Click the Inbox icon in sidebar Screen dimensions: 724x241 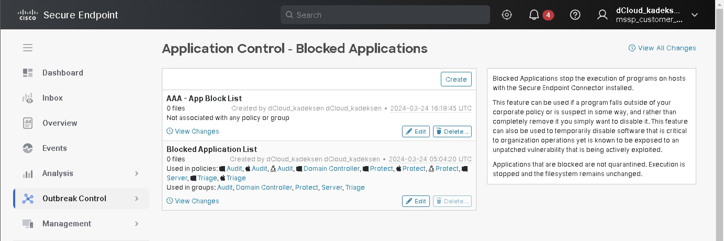click(28, 98)
